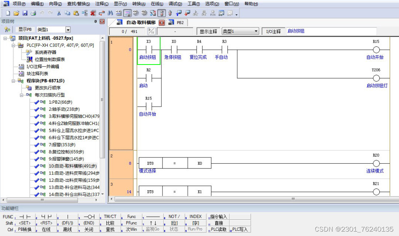Click the I/O注释 button
Image resolution: width=399 pixels, height=236 pixels.
[273, 31]
